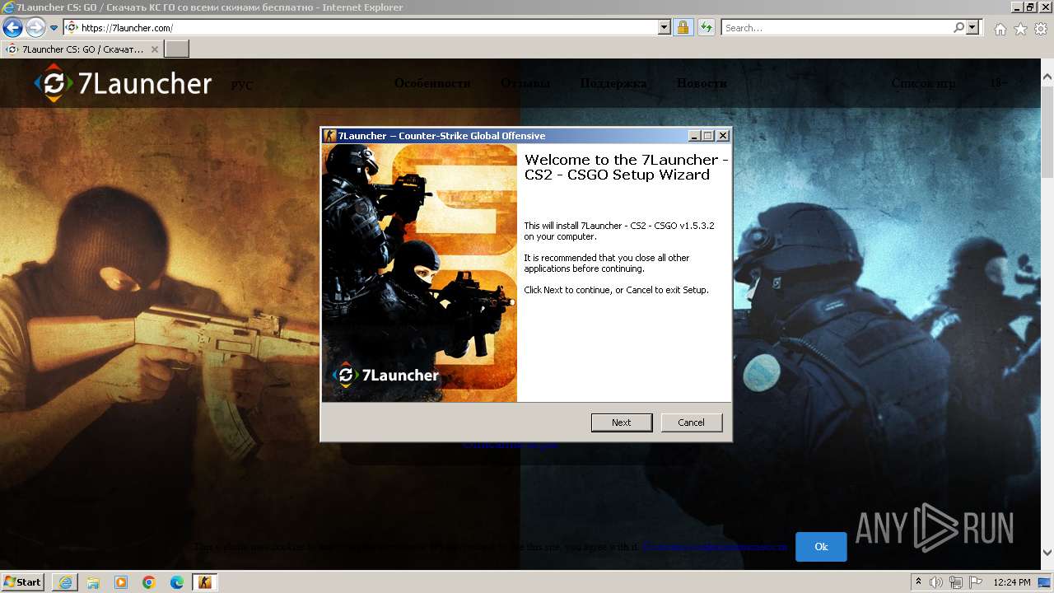Click the search magnifier icon
This screenshot has height=593, width=1054.
click(x=959, y=27)
